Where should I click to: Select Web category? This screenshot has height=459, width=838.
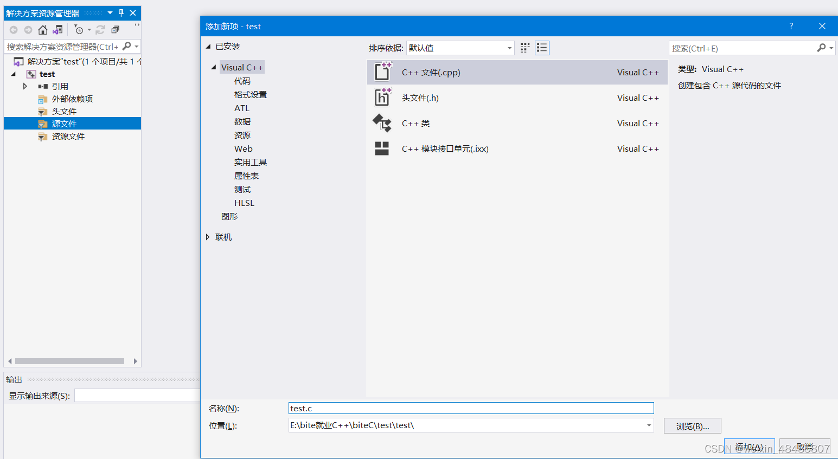point(244,148)
